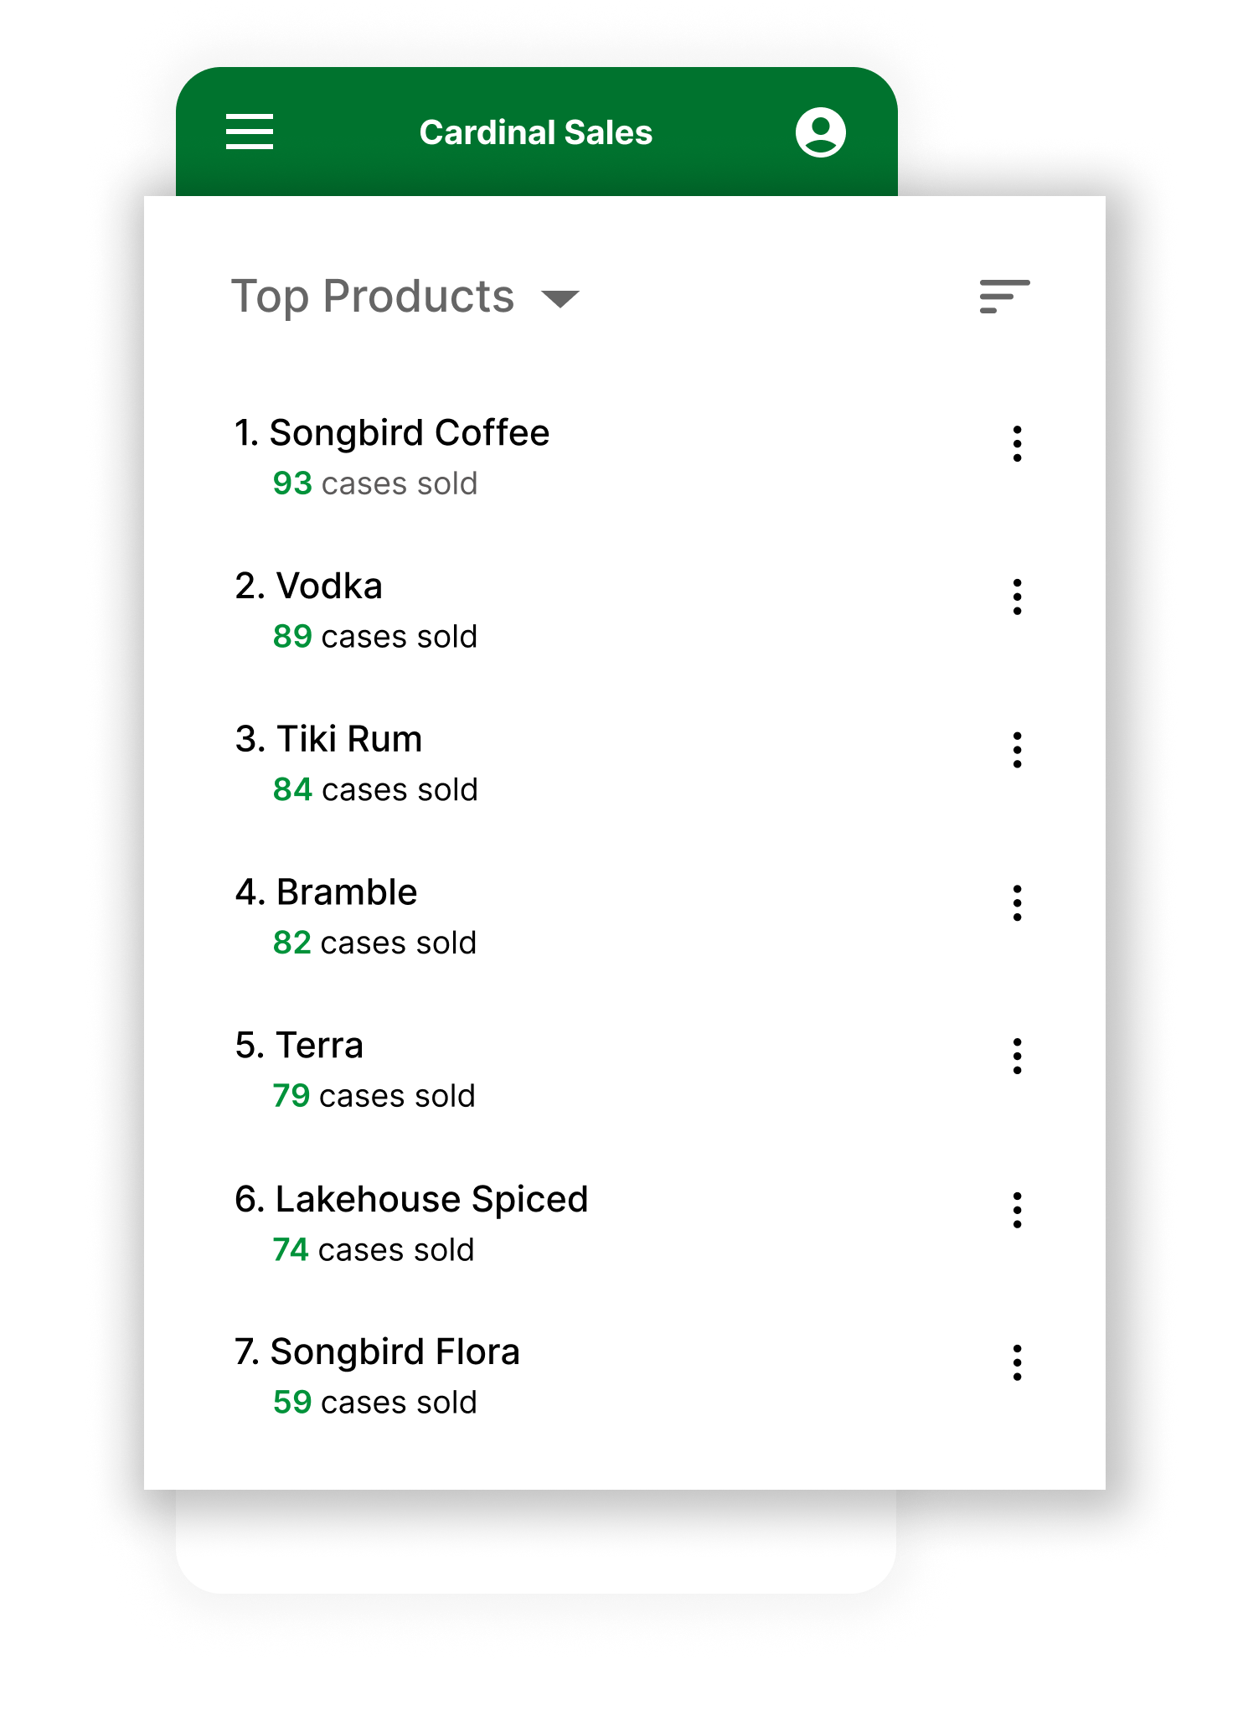Open more options for Bramble
This screenshot has height=1721, width=1243.
(1017, 903)
